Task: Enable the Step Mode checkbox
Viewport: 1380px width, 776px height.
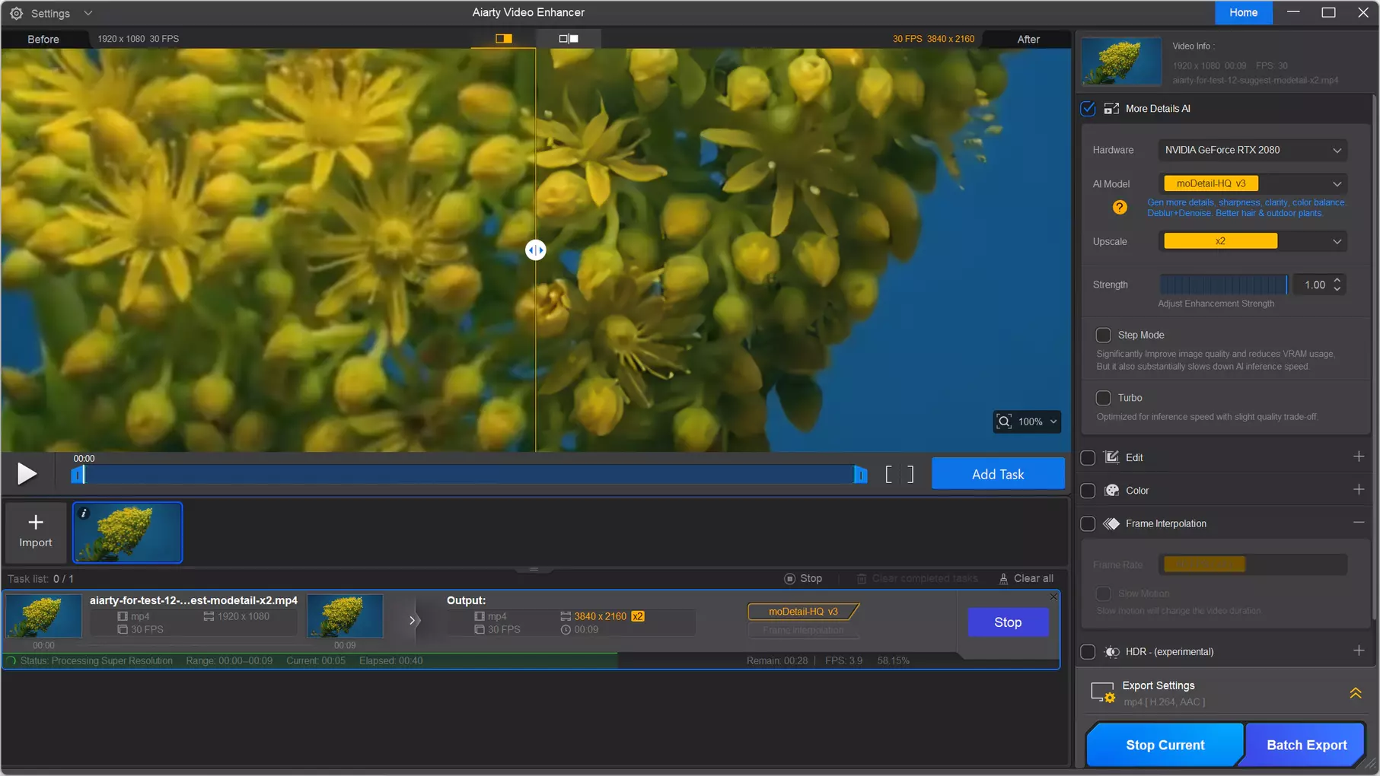Action: tap(1103, 335)
